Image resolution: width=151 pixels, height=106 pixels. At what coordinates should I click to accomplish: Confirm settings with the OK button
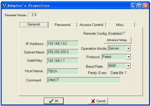54,101
